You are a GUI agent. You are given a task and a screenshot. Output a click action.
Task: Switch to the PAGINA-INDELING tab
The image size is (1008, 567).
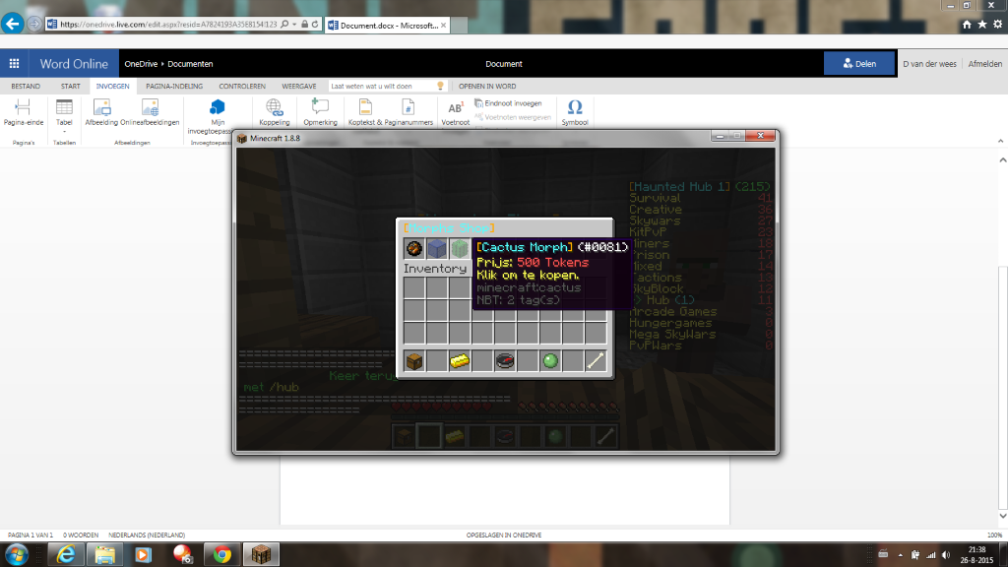point(174,87)
